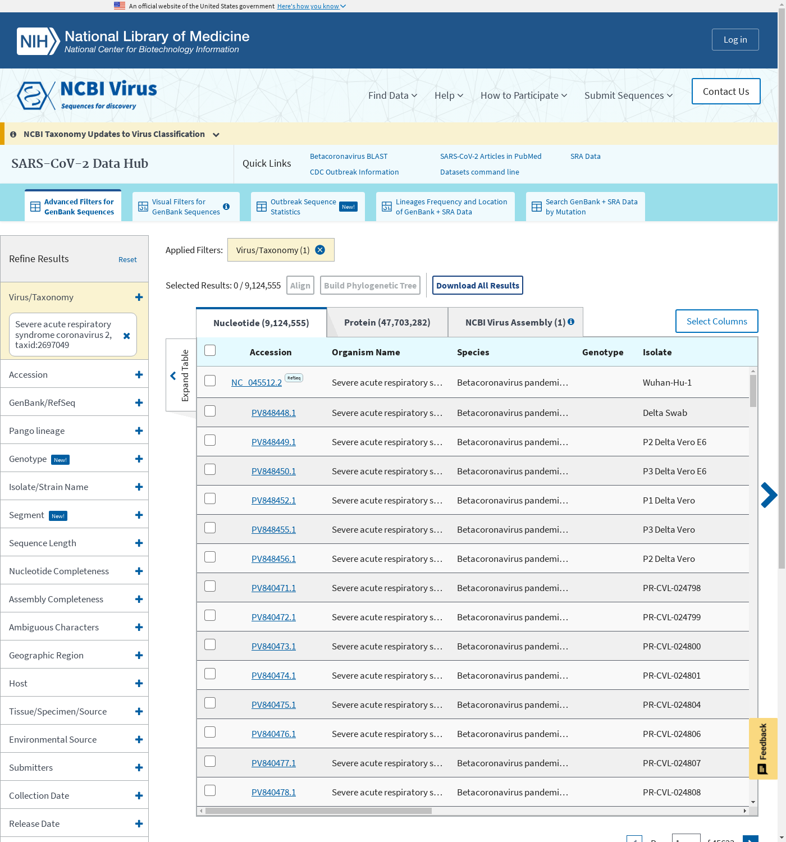Open the Find Data dropdown menu
786x842 pixels.
coord(392,95)
